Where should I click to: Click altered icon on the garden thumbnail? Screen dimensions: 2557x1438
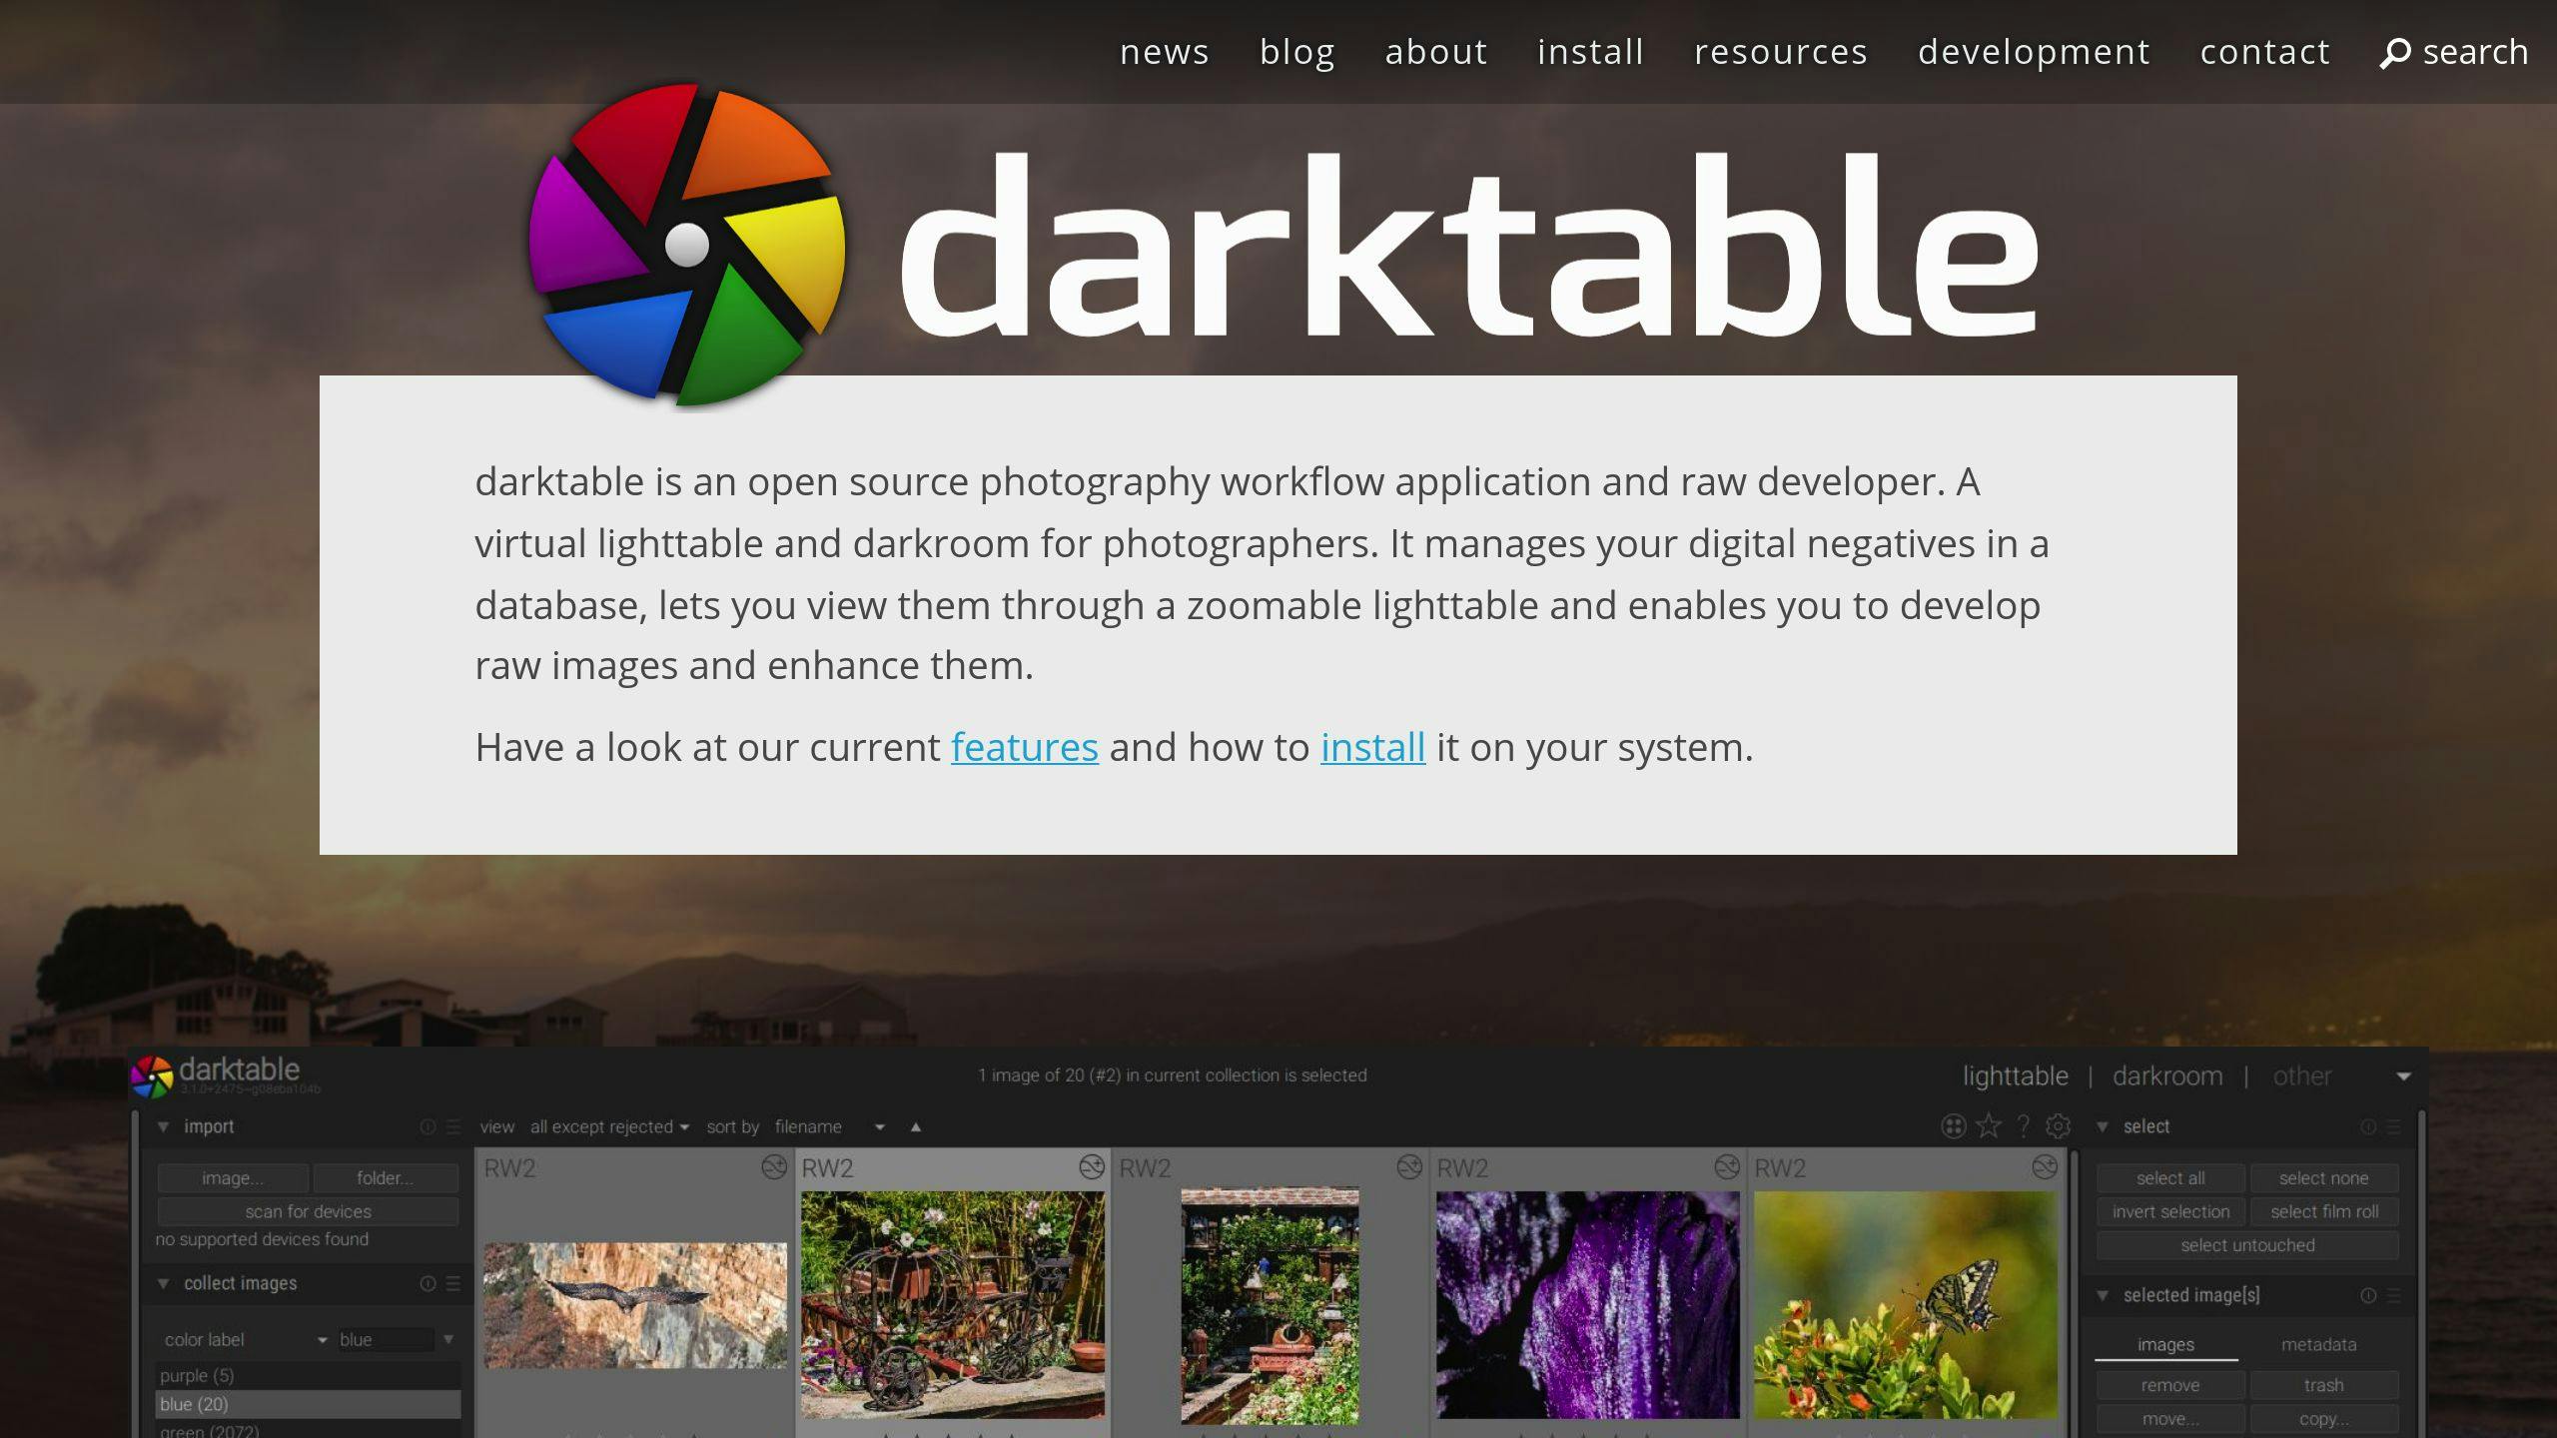point(1409,1166)
